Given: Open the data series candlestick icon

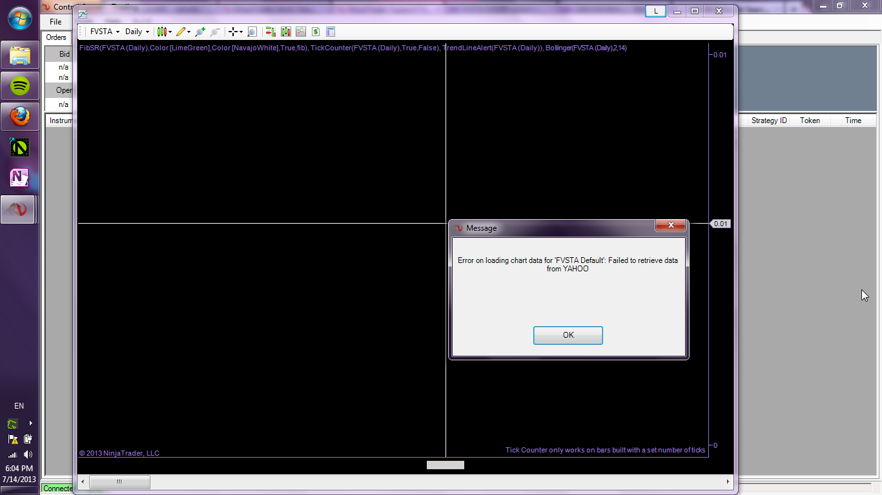Looking at the screenshot, I should coord(286,32).
